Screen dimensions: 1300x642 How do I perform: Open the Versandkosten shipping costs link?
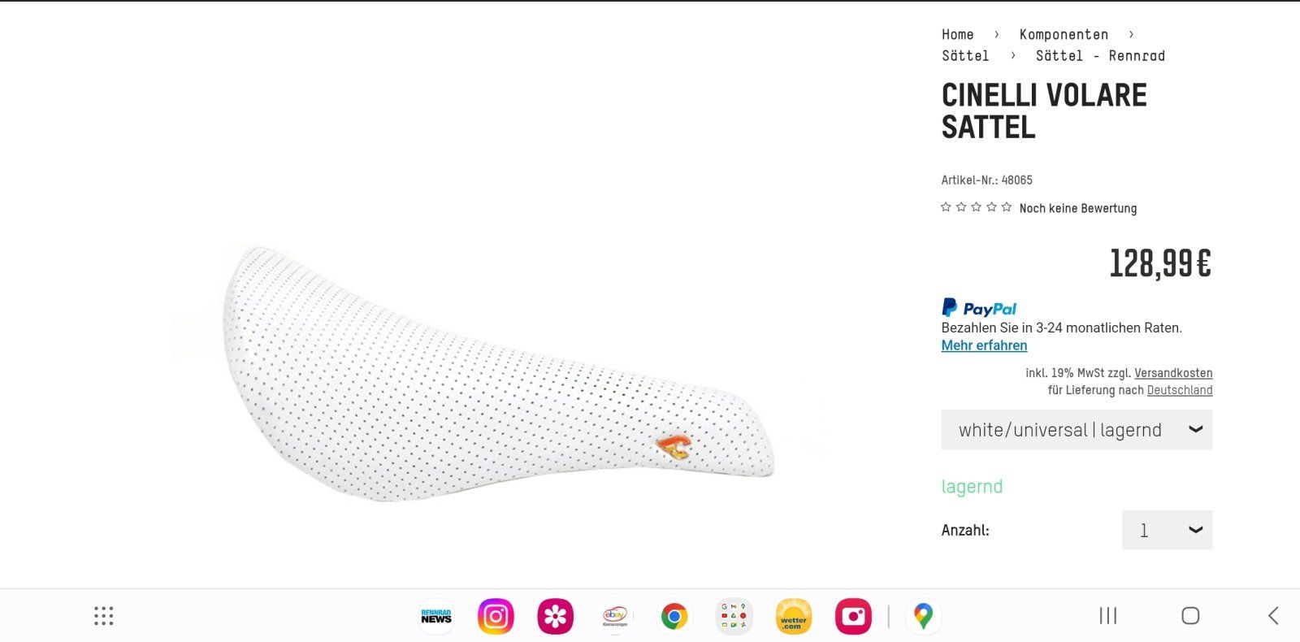pos(1173,373)
